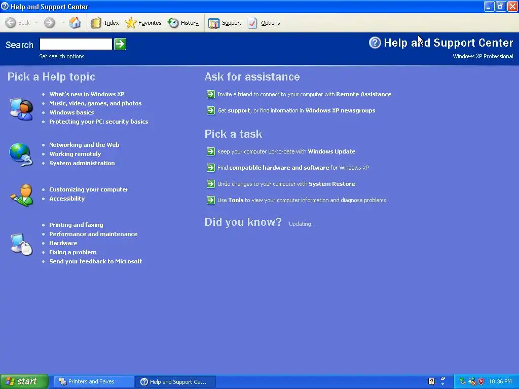Click the Get support green arrow icon
Screen dimensions: 519x389
pyautogui.click(x=210, y=110)
